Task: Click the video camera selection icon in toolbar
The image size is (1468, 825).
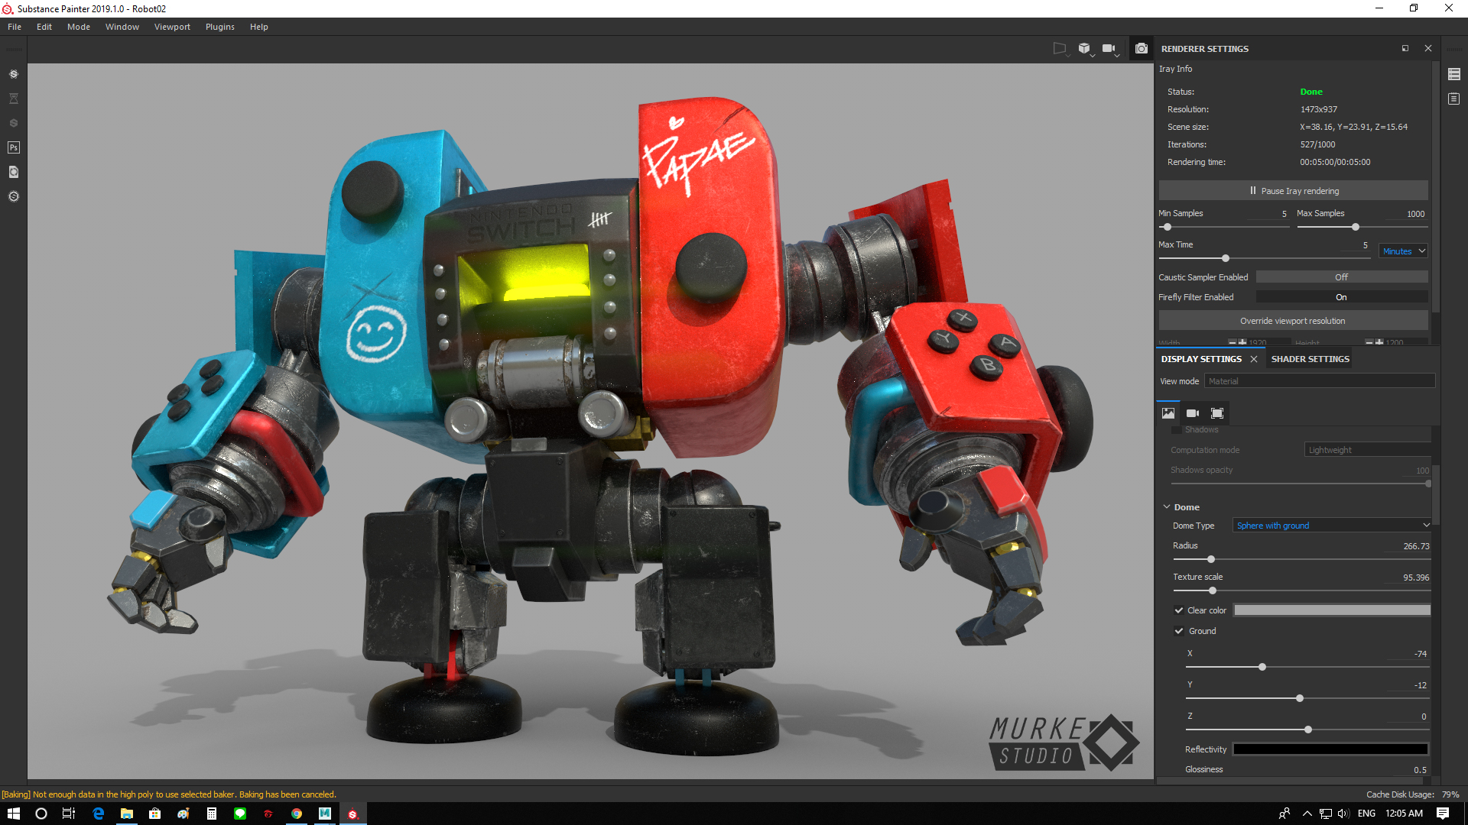Action: coord(1109,48)
